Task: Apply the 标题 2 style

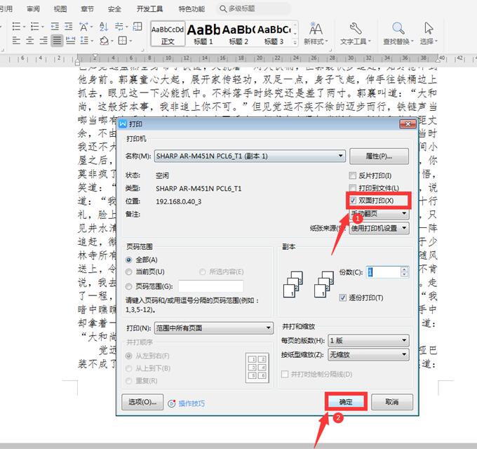Action: pyautogui.click(x=238, y=34)
